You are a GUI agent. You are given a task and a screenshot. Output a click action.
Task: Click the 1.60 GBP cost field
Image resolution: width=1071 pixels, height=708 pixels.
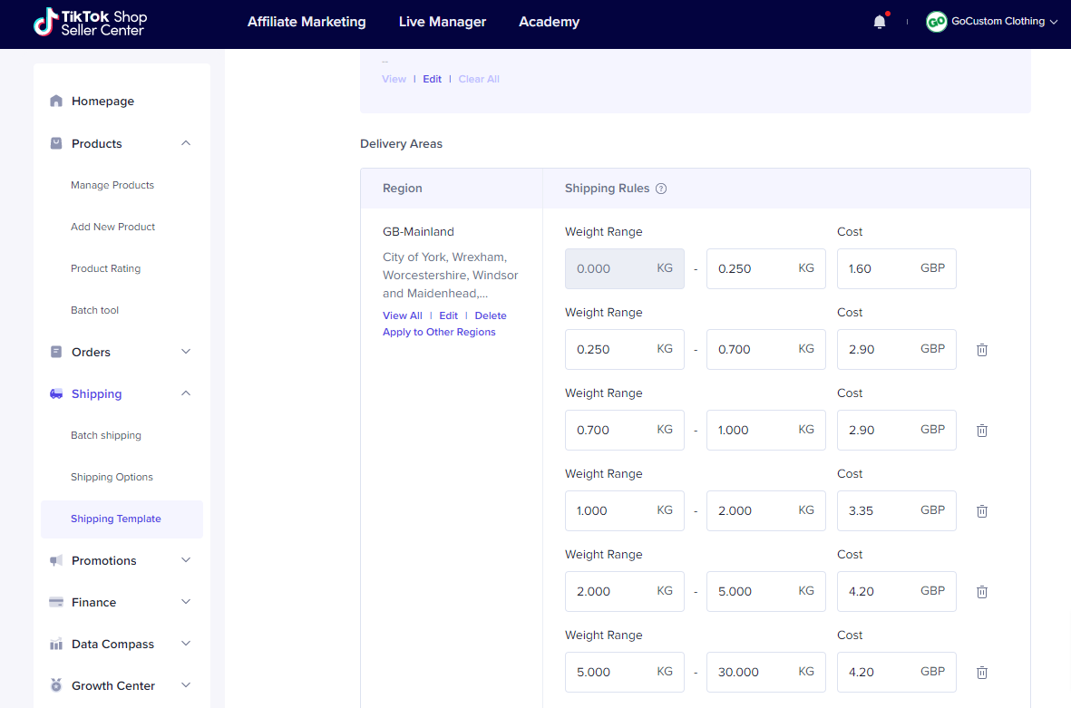point(896,269)
